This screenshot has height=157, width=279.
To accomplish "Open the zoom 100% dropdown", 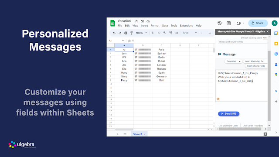I will [141, 33].
